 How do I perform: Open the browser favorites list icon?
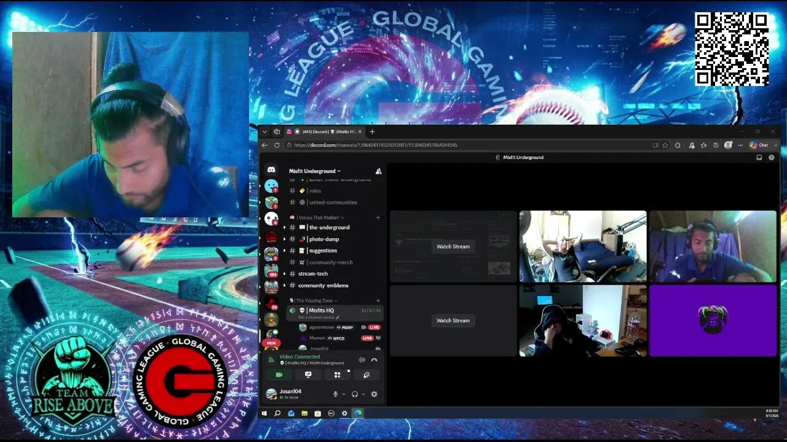pos(703,145)
